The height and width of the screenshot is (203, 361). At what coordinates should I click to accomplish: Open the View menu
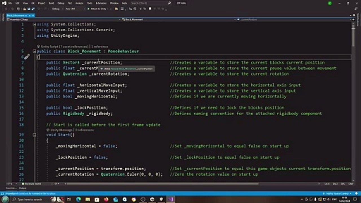(25, 3)
